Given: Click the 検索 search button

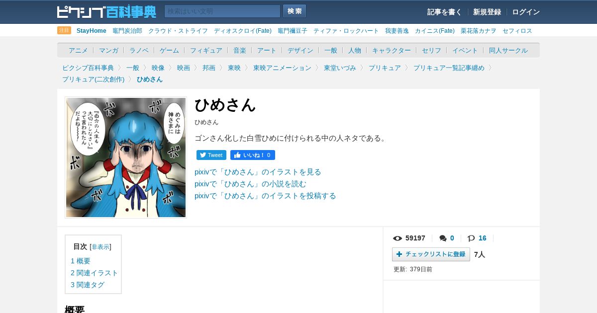Looking at the screenshot, I should pyautogui.click(x=295, y=11).
